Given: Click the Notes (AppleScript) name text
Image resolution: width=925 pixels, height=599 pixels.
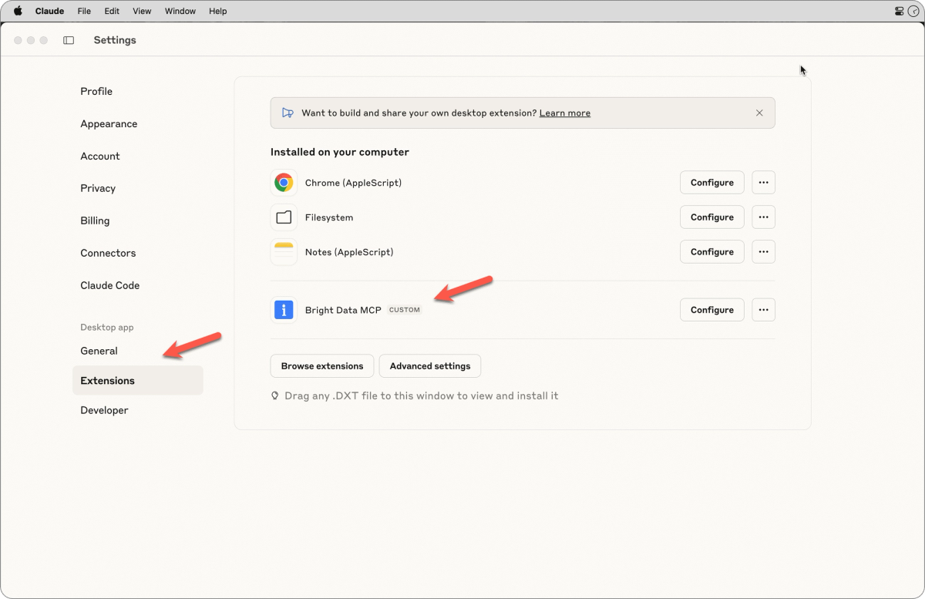Looking at the screenshot, I should coord(349,252).
